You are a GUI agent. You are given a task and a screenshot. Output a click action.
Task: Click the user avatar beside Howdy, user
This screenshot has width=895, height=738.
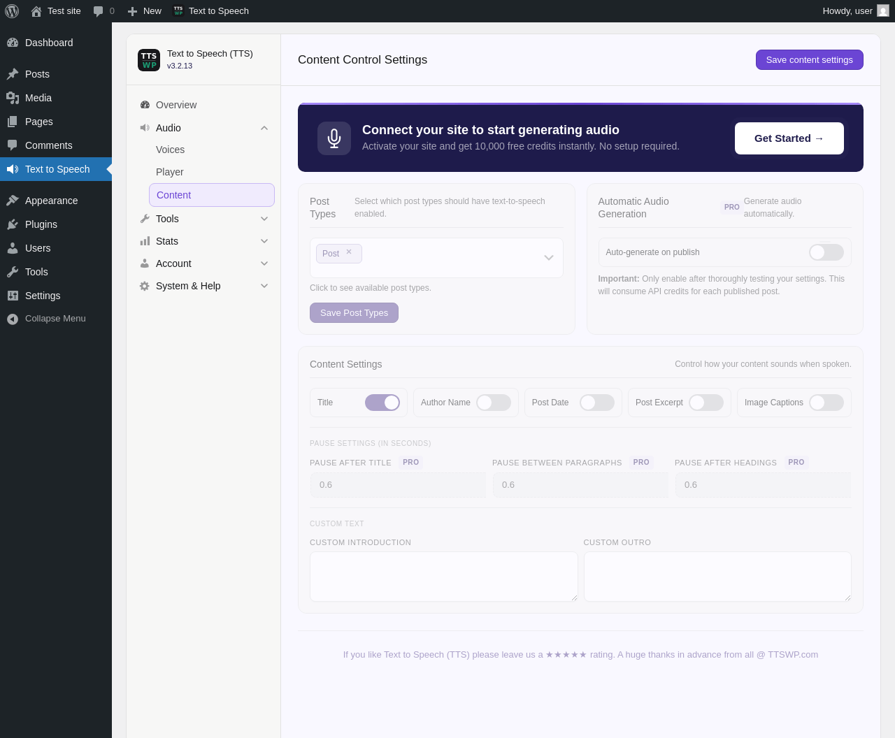click(883, 11)
